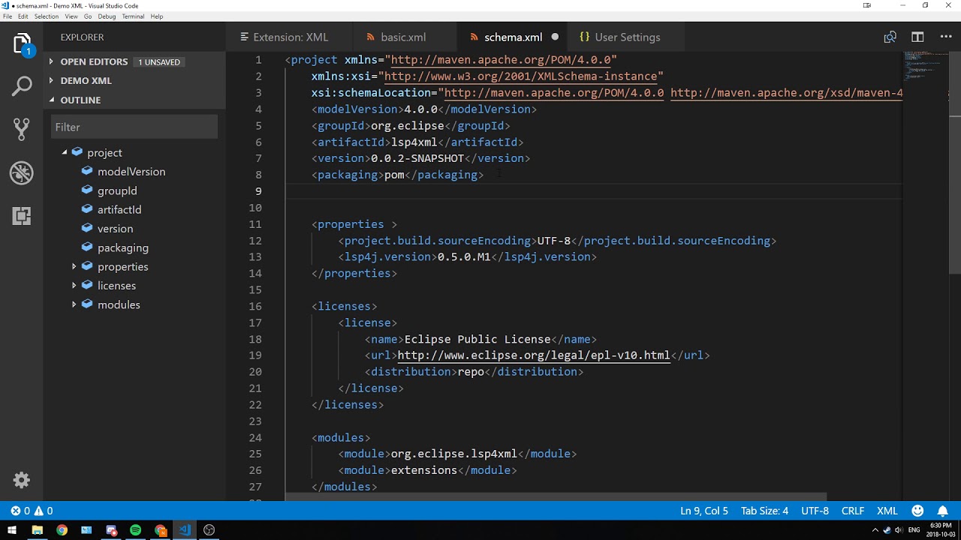Image resolution: width=961 pixels, height=540 pixels.
Task: Click the modelVersion symbol icon in outline
Action: tap(87, 171)
